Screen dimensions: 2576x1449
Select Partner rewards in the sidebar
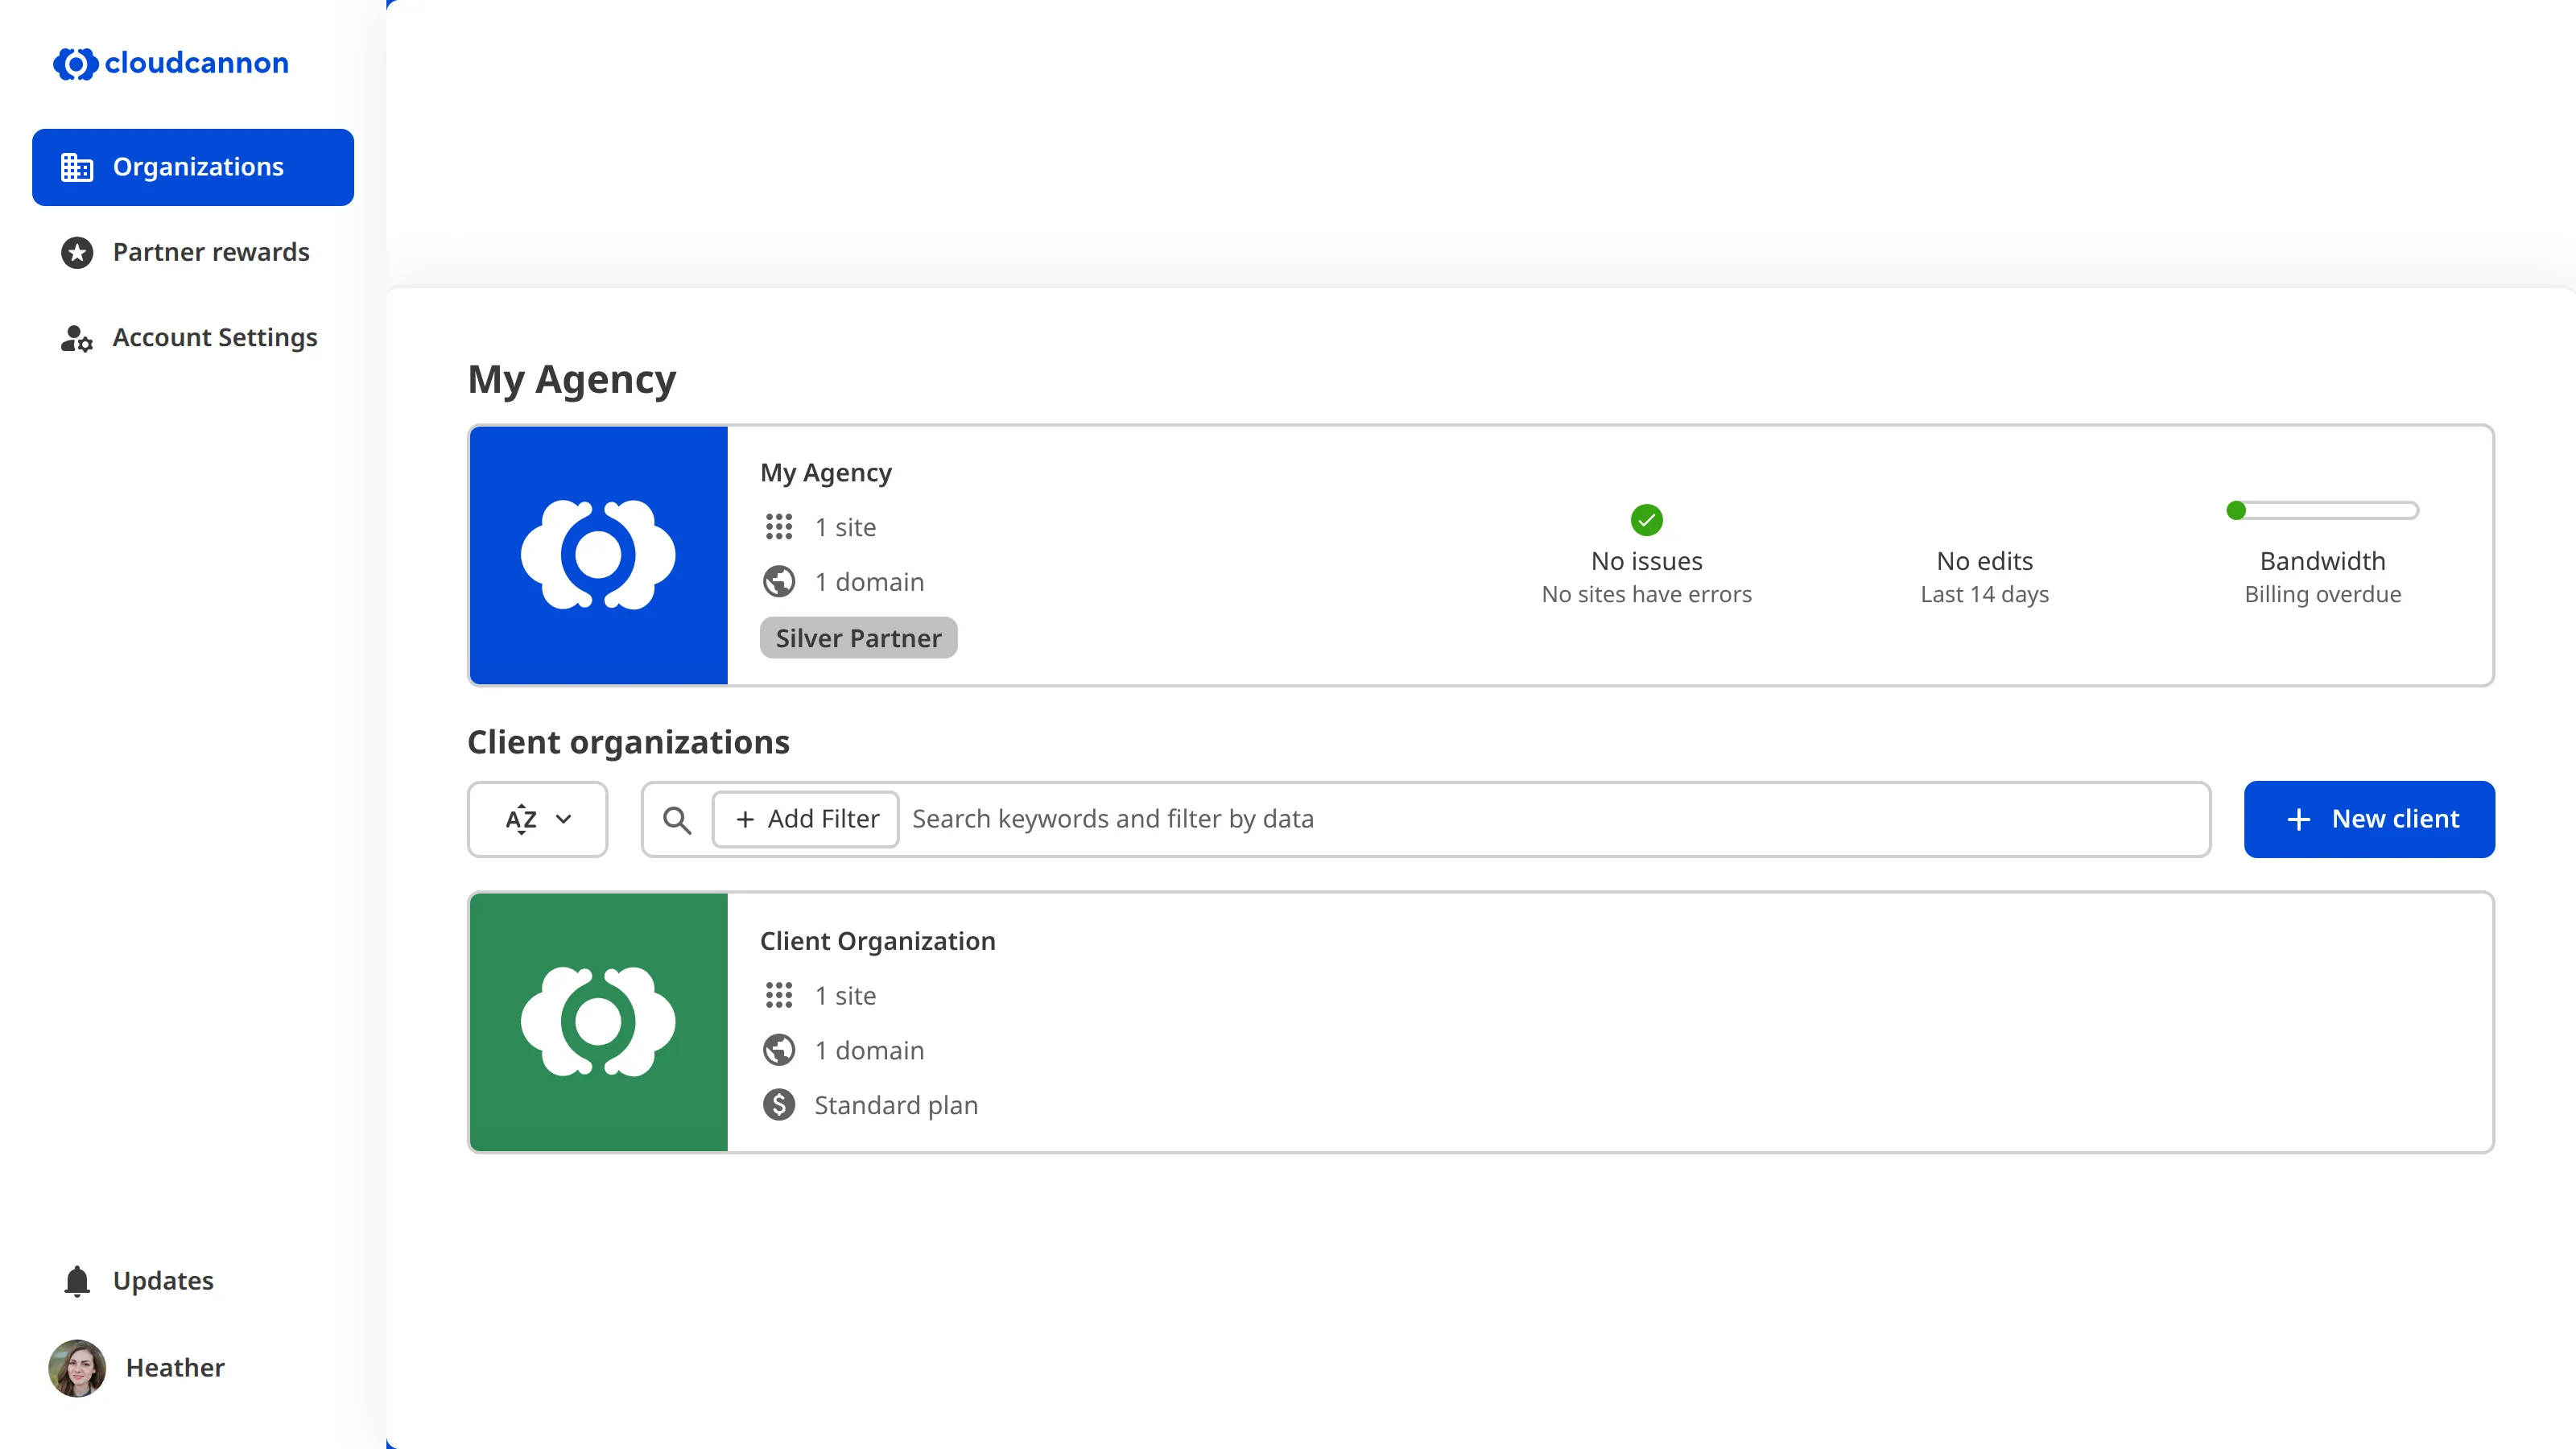[210, 252]
